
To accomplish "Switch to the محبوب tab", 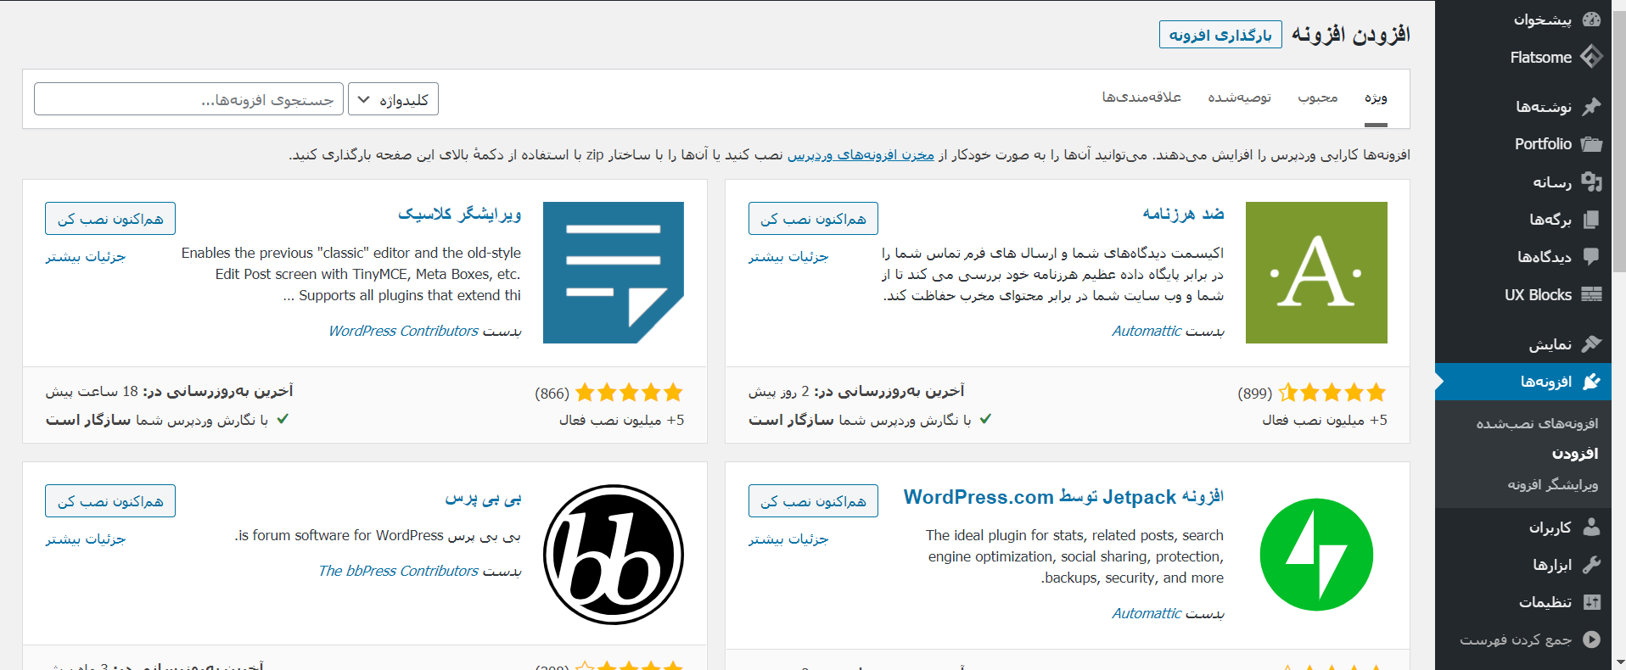I will (1318, 98).
